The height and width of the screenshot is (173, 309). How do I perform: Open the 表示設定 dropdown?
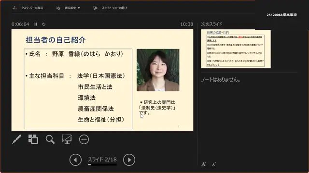72,8
